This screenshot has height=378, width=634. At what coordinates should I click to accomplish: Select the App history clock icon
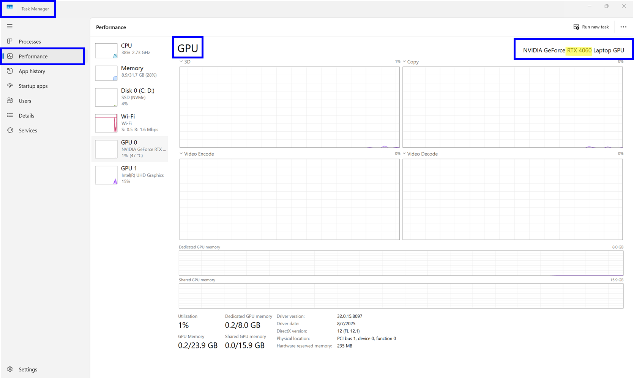pos(10,71)
